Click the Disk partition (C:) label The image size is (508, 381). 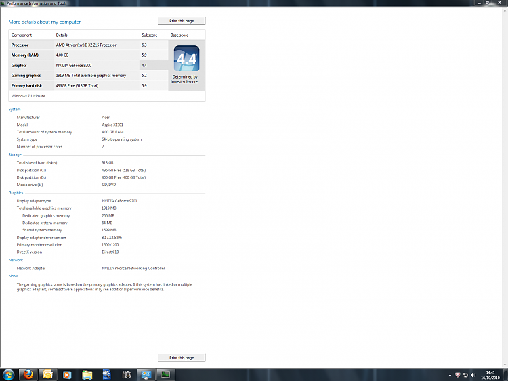(x=31, y=170)
